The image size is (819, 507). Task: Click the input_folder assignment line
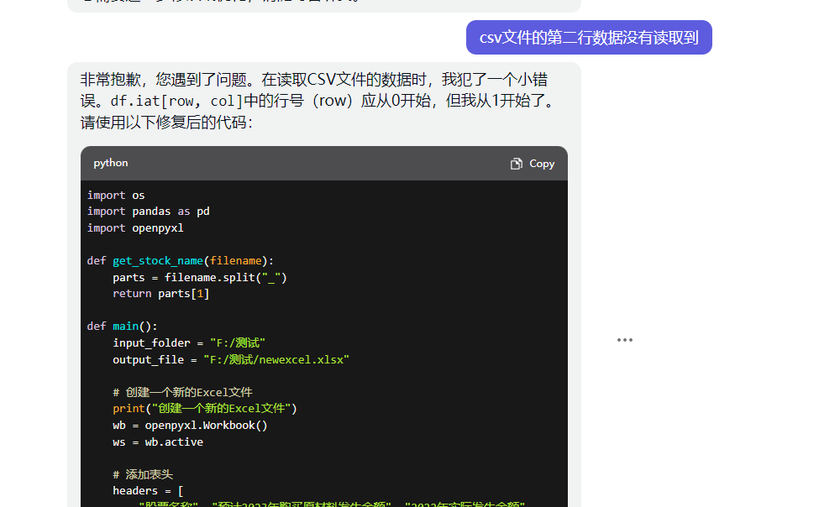(189, 343)
